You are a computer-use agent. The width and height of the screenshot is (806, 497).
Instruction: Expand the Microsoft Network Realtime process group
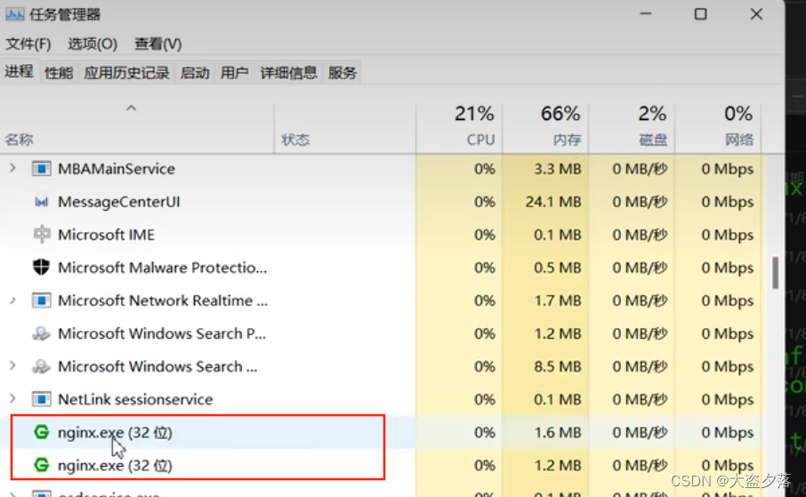point(12,301)
